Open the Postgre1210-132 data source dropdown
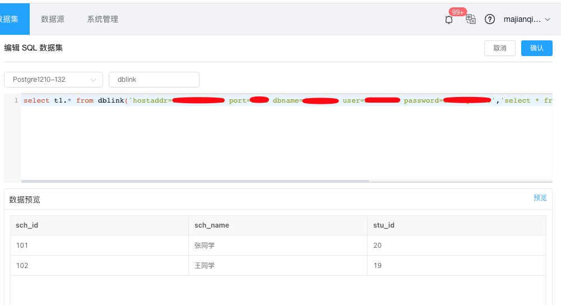The image size is (561, 305). pos(54,80)
